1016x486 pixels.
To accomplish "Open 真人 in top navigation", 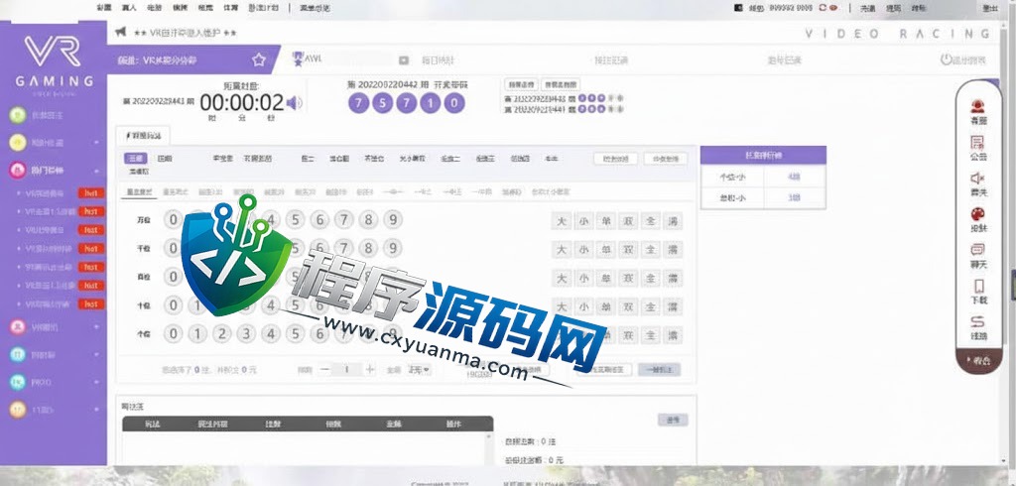I will pyautogui.click(x=129, y=8).
